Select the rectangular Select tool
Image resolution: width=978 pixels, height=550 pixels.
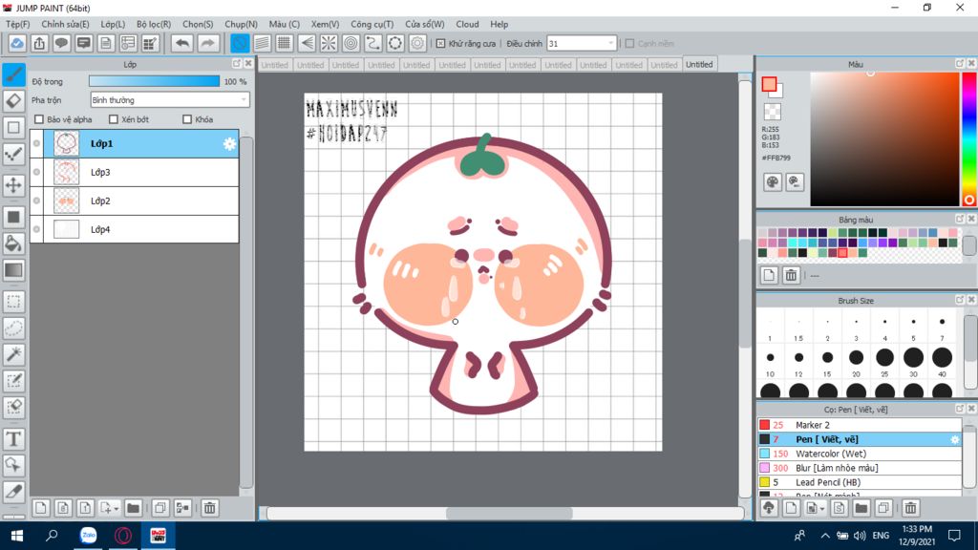coord(13,302)
